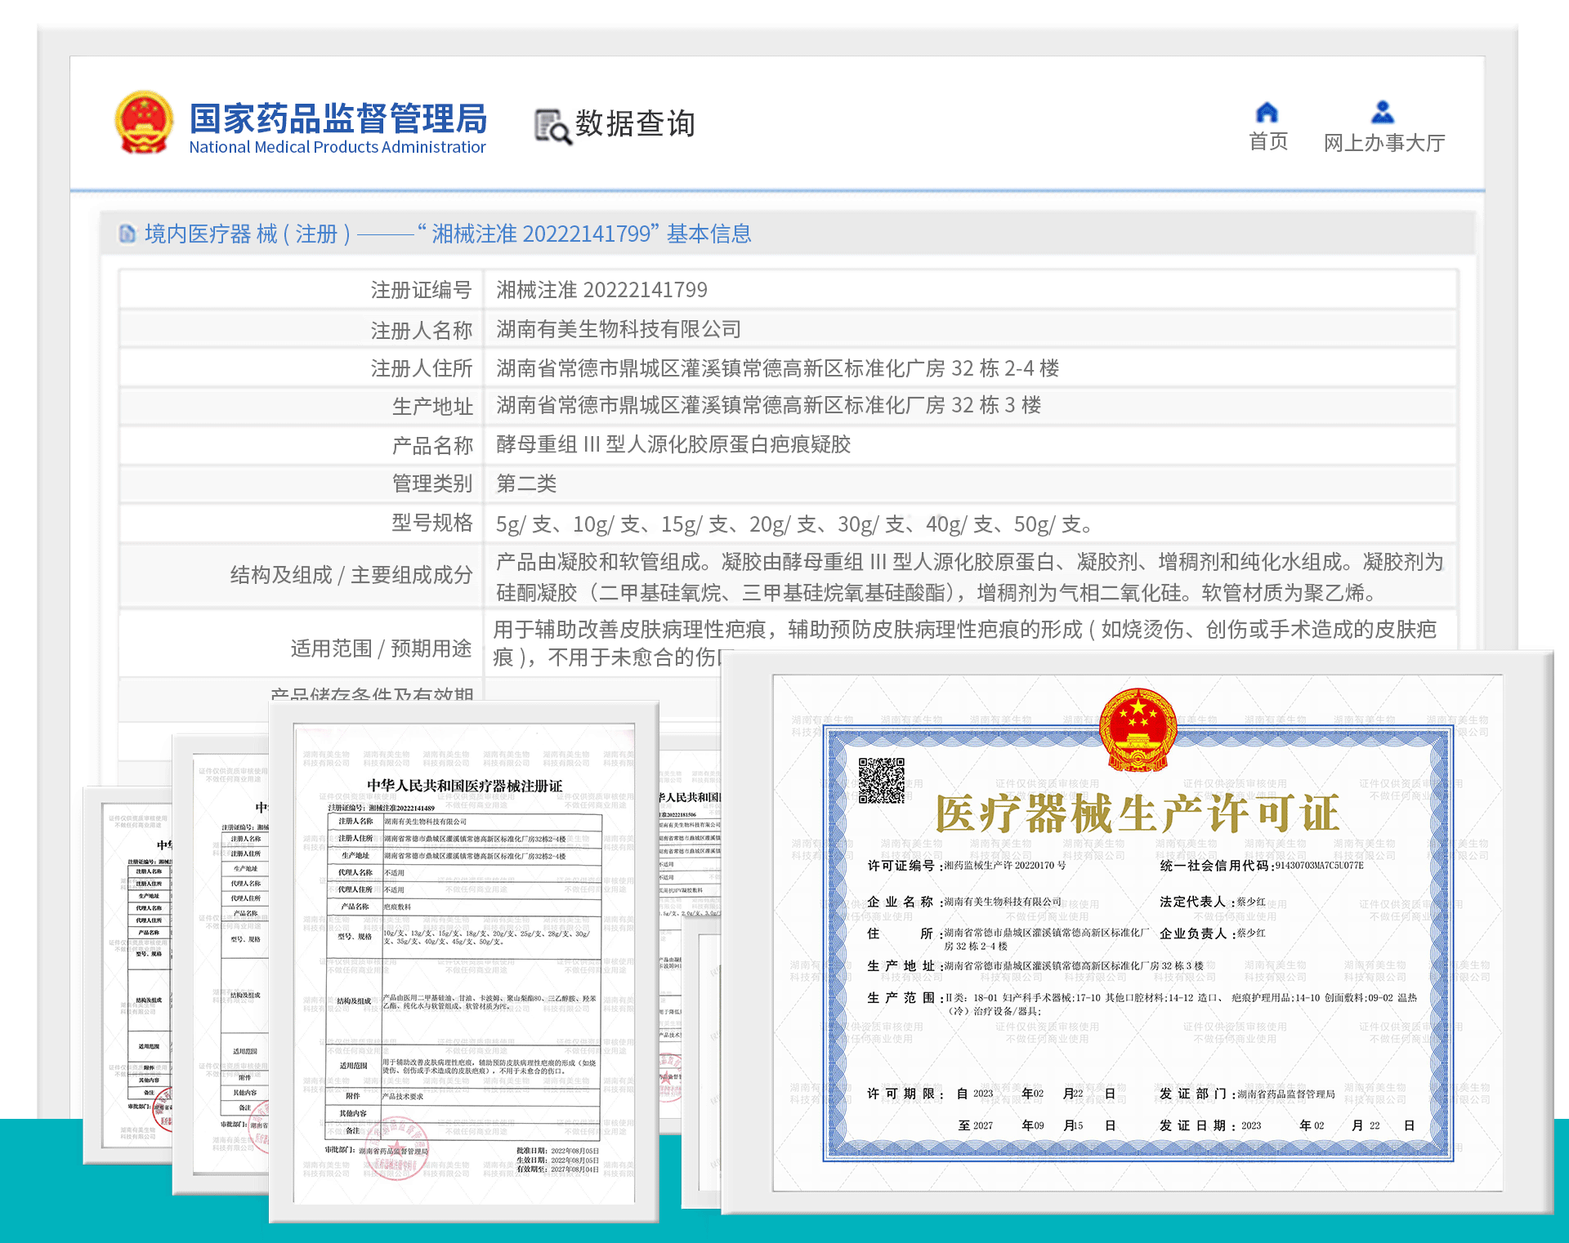Select product name 酵母重组 III 型人源化胶原蛋白疤痕凝胶
Image resolution: width=1569 pixels, height=1243 pixels.
673,444
